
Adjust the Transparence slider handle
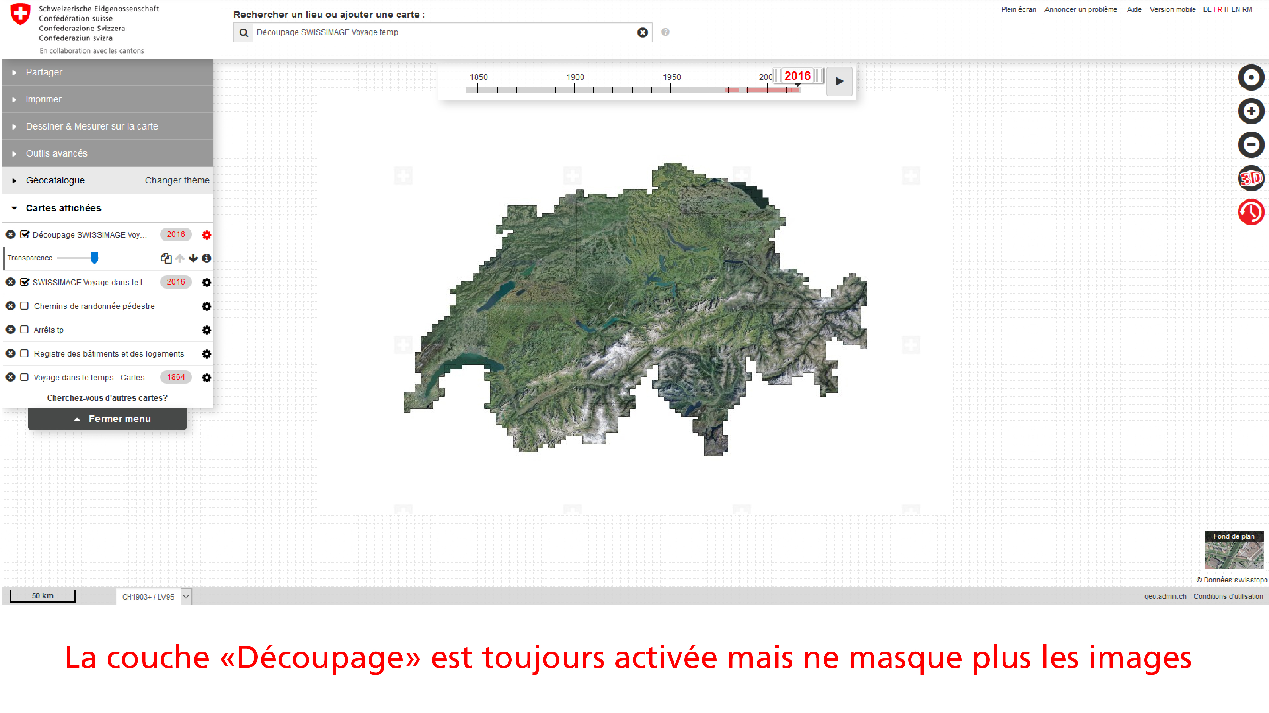click(94, 258)
